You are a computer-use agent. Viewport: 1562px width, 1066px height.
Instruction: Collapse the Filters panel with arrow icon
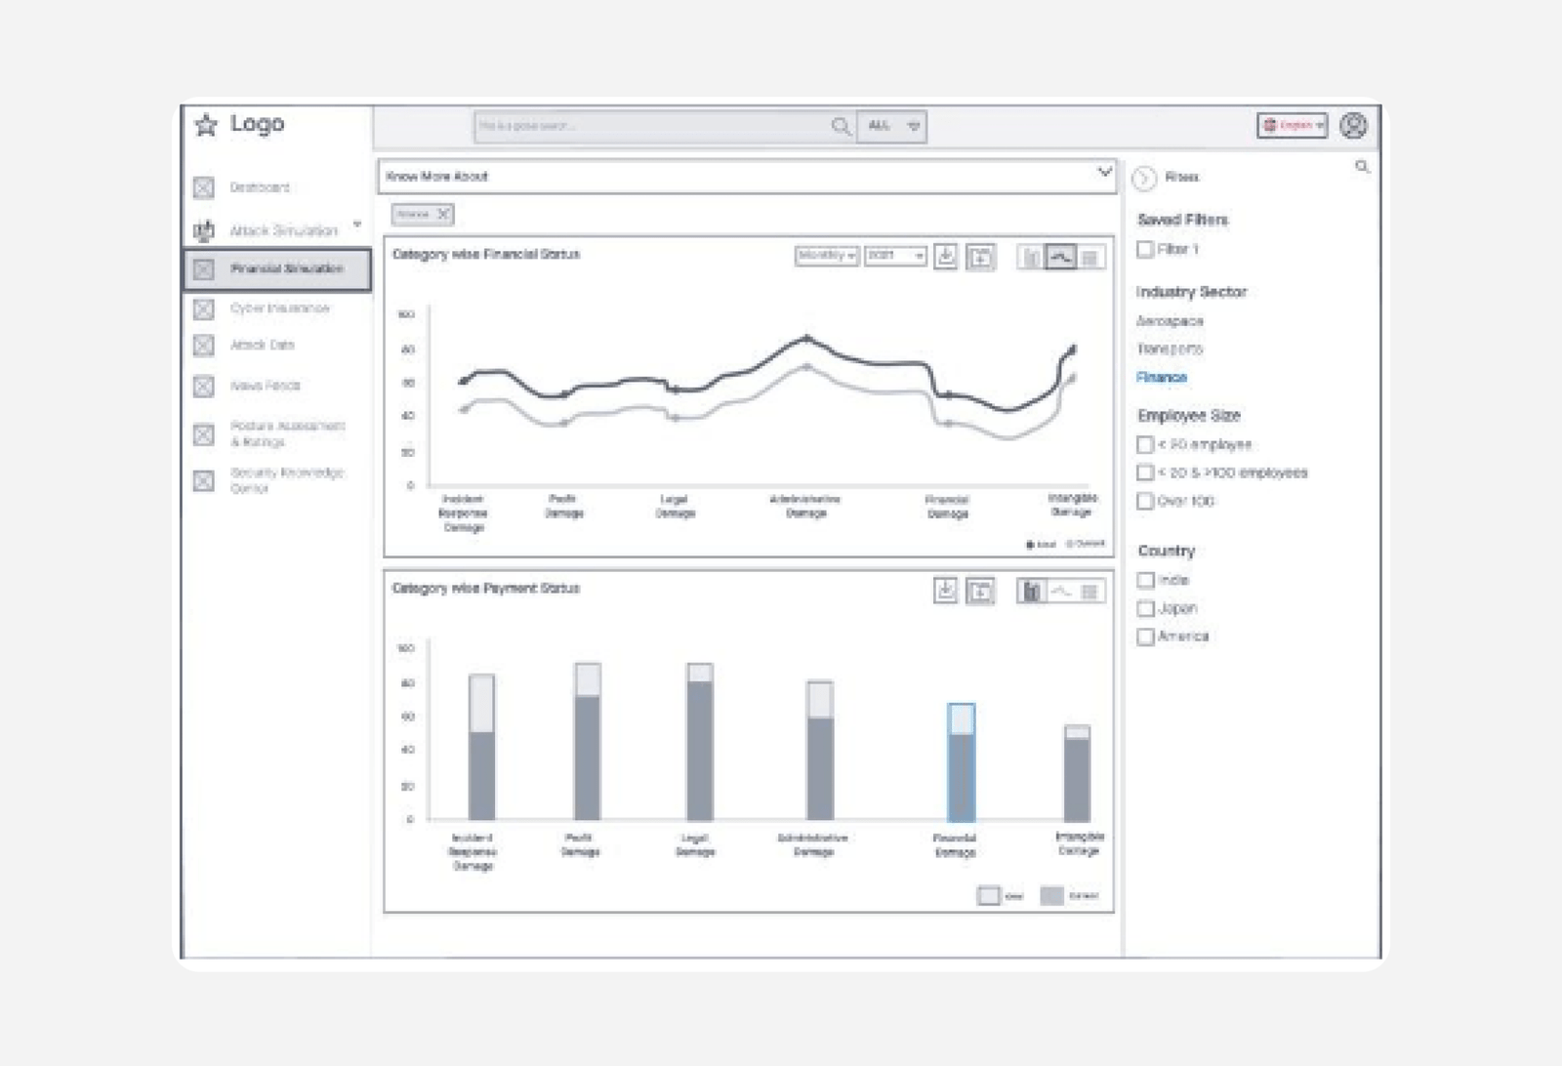tap(1144, 178)
